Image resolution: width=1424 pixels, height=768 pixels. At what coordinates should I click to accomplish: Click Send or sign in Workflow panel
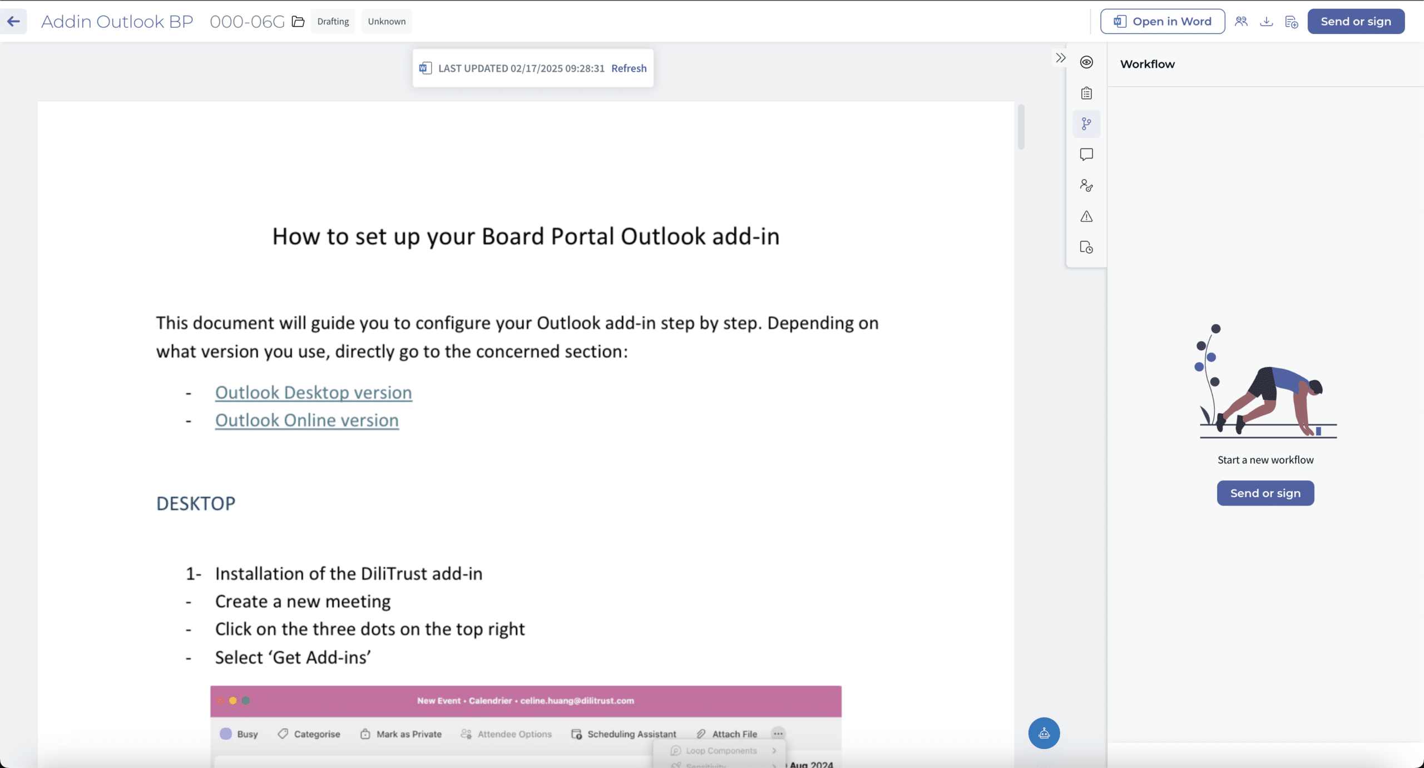click(x=1265, y=493)
